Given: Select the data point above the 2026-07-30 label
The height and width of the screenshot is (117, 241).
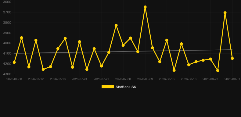Looking at the screenshot, I should pos(123,45).
